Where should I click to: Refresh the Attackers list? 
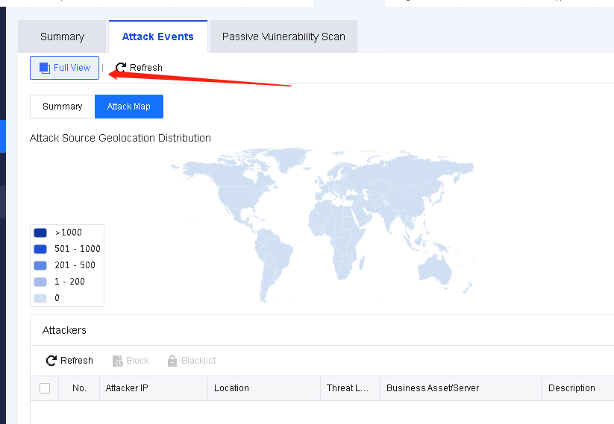coord(51,361)
